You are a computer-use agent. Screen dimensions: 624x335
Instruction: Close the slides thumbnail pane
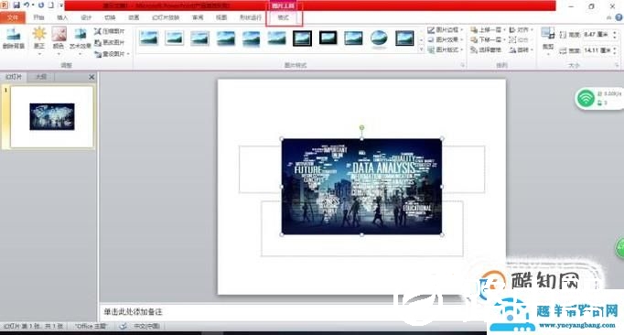91,77
